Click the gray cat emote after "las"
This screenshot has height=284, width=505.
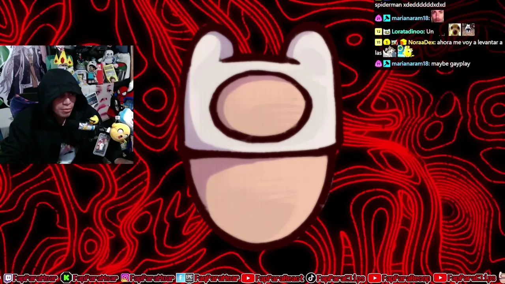click(x=389, y=51)
